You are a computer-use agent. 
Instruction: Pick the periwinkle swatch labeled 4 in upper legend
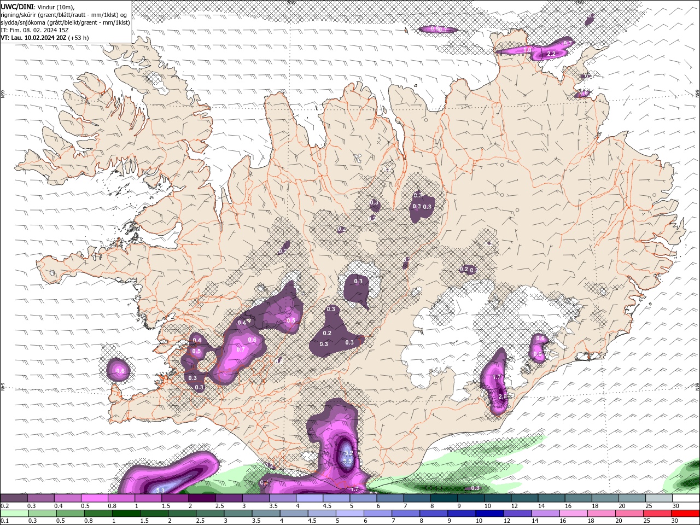point(310,498)
